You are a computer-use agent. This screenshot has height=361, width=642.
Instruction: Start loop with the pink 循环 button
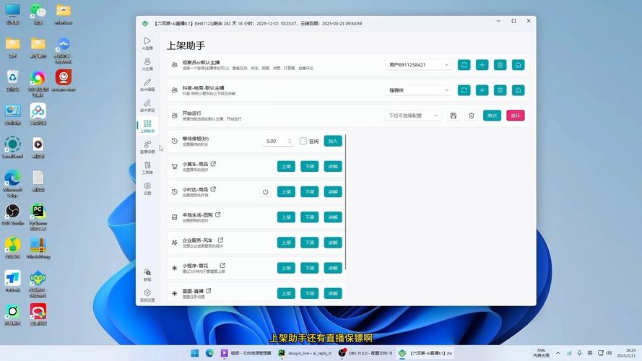click(516, 116)
